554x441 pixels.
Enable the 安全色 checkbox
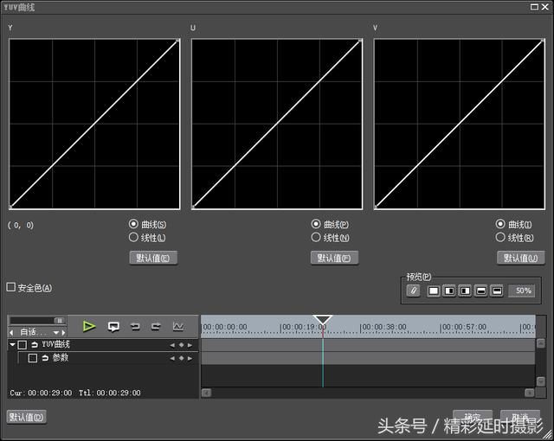coord(11,287)
